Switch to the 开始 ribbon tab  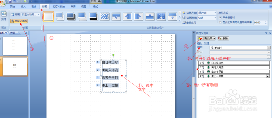12,6
